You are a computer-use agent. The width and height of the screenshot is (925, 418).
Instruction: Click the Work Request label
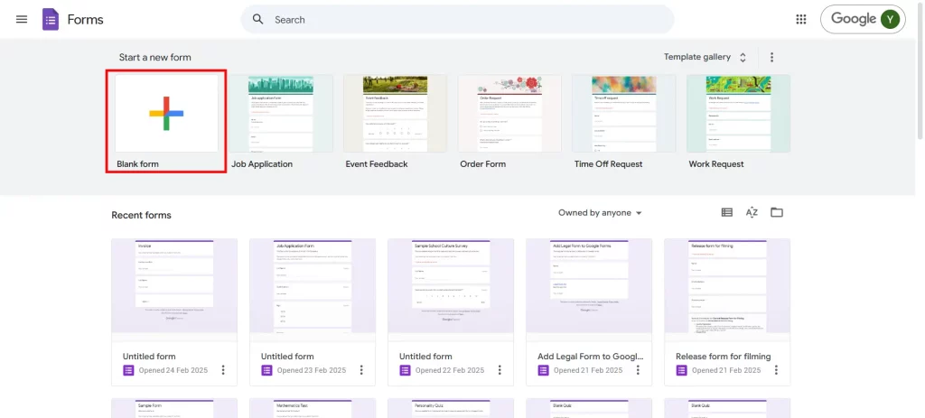pyautogui.click(x=716, y=164)
